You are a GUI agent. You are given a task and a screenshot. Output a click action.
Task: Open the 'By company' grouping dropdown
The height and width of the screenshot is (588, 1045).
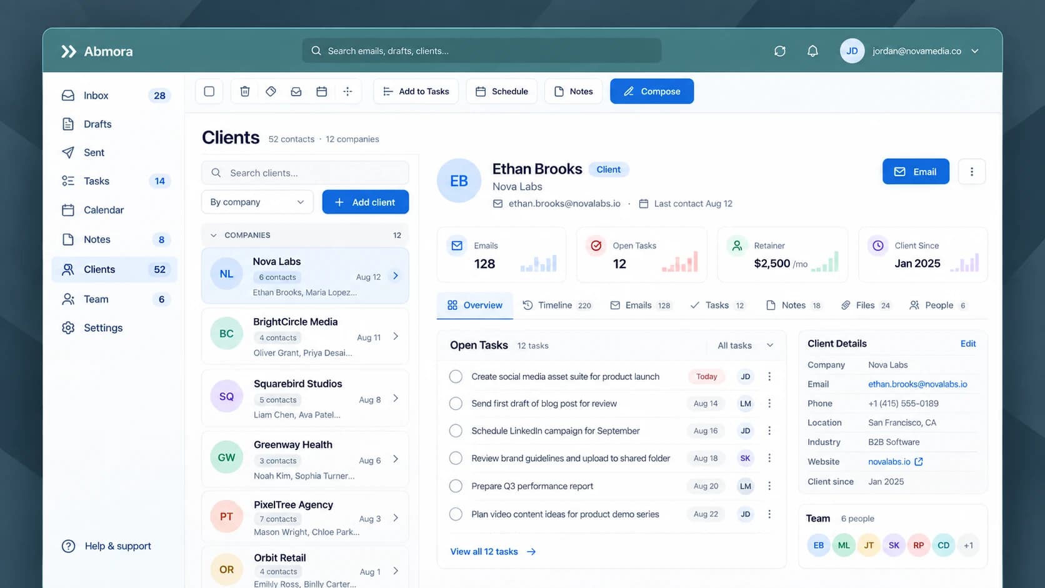(x=257, y=202)
